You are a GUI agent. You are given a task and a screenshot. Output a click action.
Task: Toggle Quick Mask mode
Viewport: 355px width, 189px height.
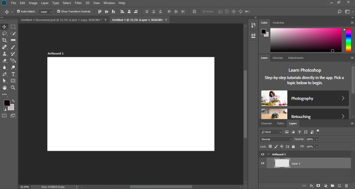pos(4,116)
